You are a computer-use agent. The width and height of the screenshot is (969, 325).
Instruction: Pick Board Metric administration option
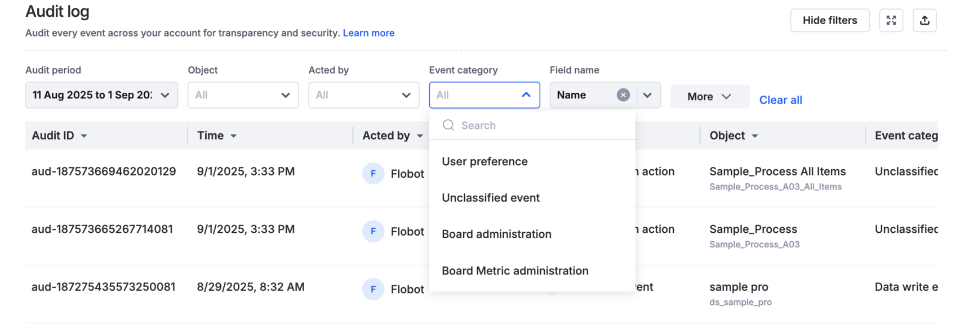[x=515, y=270]
